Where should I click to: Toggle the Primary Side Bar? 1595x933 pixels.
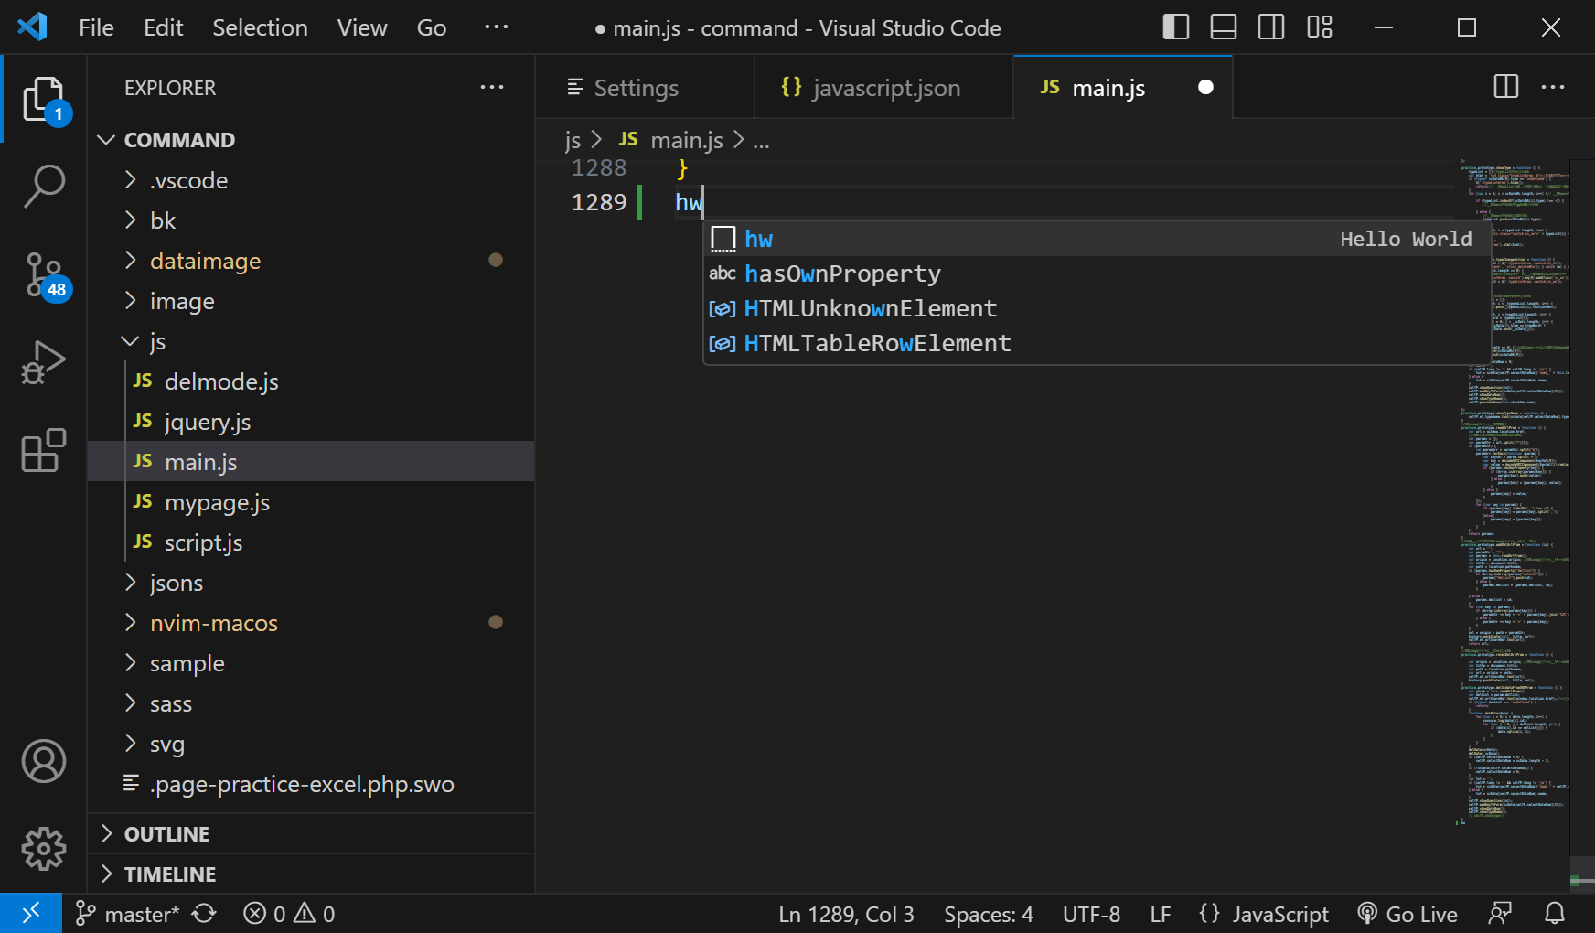(1176, 27)
